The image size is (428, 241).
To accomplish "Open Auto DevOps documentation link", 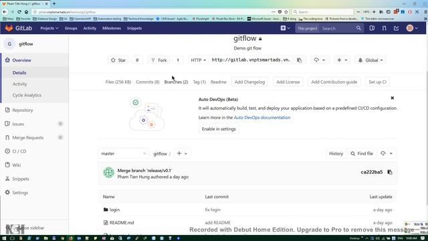I will pyautogui.click(x=262, y=118).
